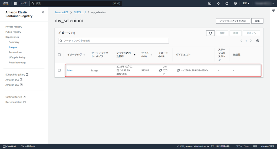Screen dimensions: 277x149
Task: Open the 東京 region dropdown
Action: click(246, 3)
